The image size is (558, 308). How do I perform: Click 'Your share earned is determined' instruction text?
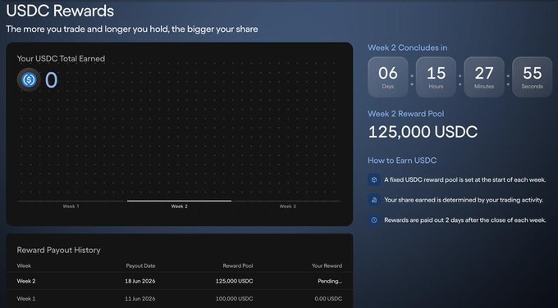(x=464, y=200)
